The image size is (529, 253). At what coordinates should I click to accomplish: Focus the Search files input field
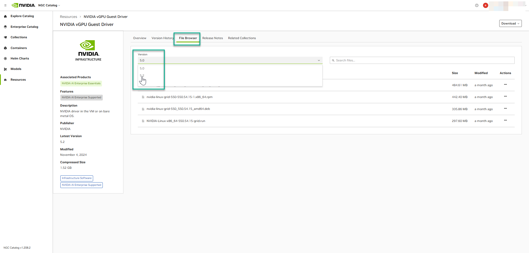click(422, 60)
